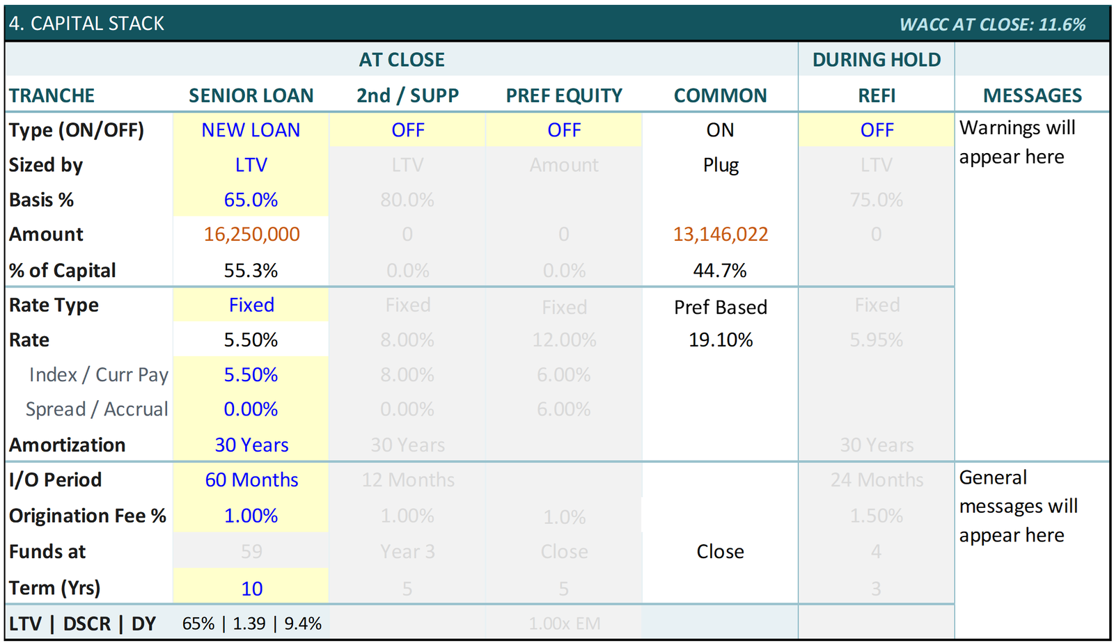Click the AT CLOSE group header
Image resolution: width=1114 pixels, height=643 pixels.
tap(402, 60)
